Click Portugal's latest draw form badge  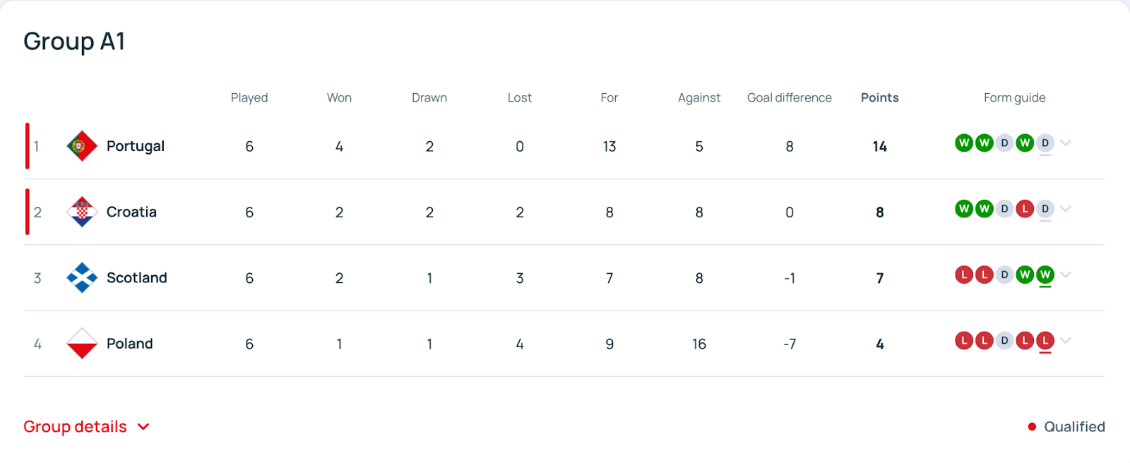pyautogui.click(x=1045, y=143)
